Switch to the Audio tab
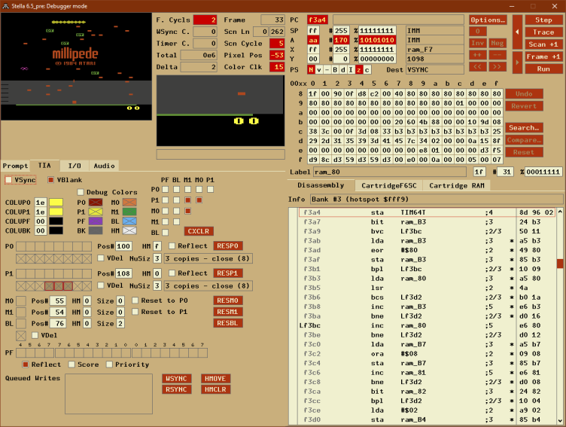The height and width of the screenshot is (427, 566). [x=105, y=166]
